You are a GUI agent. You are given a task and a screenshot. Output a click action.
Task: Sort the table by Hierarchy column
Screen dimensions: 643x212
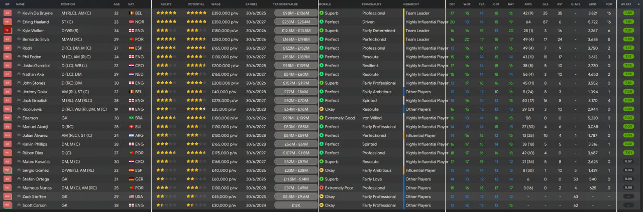(411, 4)
